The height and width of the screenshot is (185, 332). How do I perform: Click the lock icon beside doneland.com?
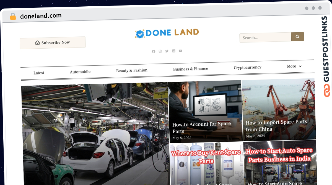coord(13,17)
